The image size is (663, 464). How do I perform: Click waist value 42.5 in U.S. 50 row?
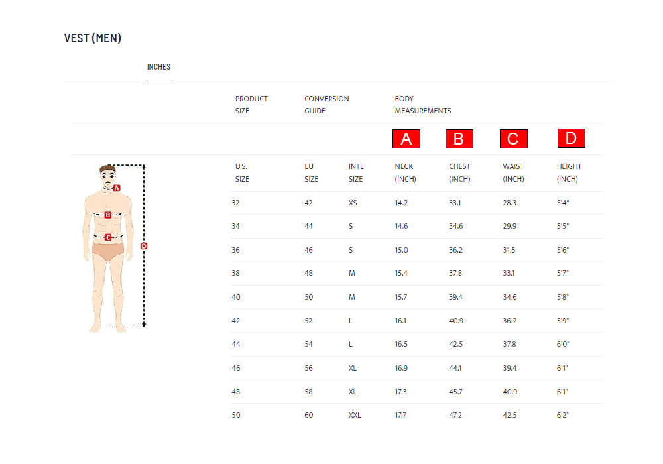click(509, 415)
